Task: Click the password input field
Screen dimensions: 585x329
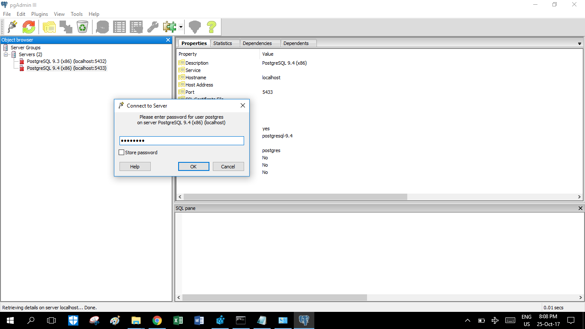Action: tap(182, 141)
